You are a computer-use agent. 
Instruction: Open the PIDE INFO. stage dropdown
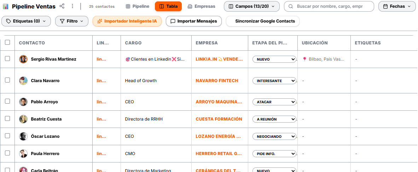[x=274, y=154]
